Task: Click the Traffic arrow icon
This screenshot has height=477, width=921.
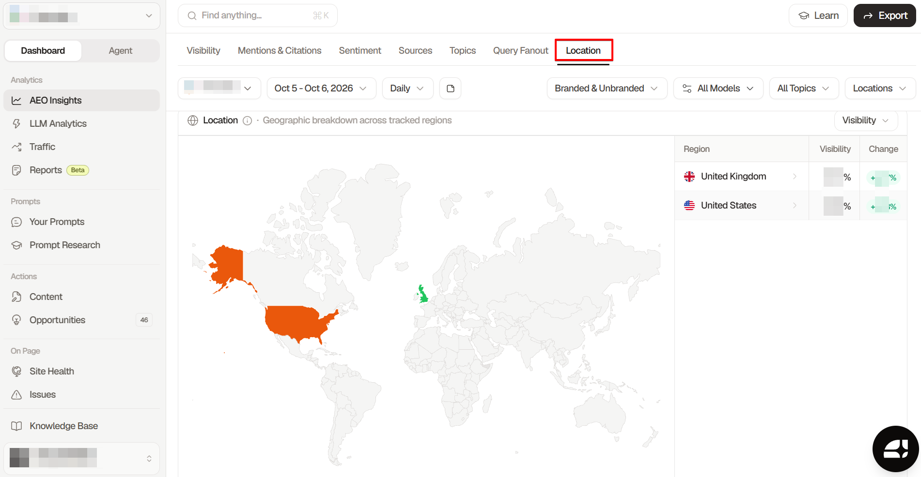Action: click(x=16, y=147)
